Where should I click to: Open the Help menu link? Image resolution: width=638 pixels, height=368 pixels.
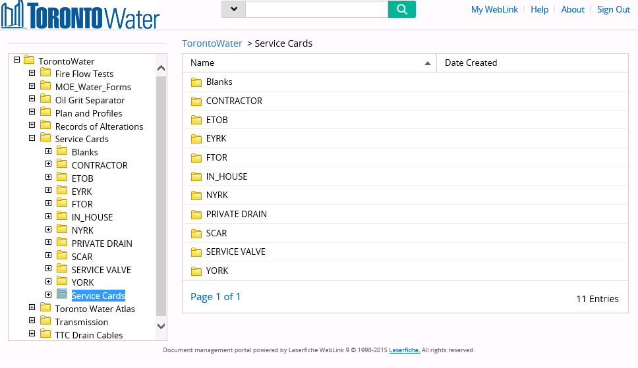540,9
